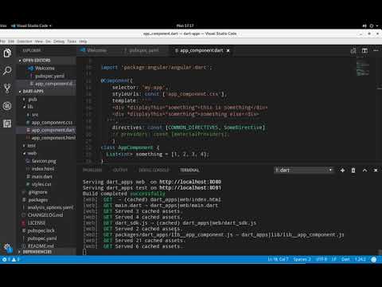Open the Manage gear menu
Viewport: 382px width, 287px height.
7,247
